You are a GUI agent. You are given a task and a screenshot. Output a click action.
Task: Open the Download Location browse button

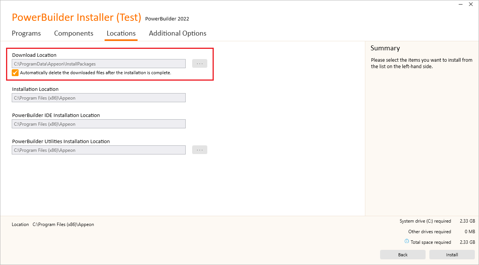coord(200,64)
